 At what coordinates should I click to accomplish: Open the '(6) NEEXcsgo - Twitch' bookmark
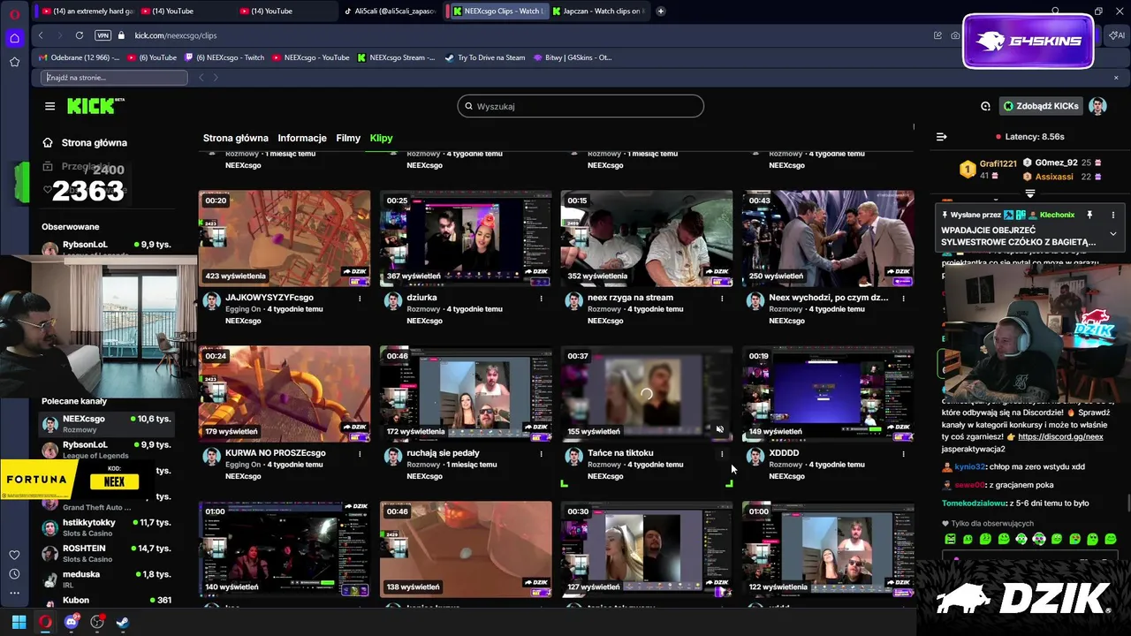(224, 57)
